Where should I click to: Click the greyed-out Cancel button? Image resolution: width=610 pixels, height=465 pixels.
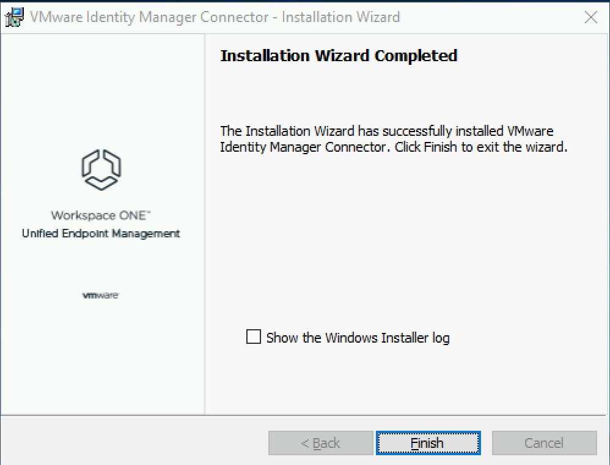[x=544, y=443]
